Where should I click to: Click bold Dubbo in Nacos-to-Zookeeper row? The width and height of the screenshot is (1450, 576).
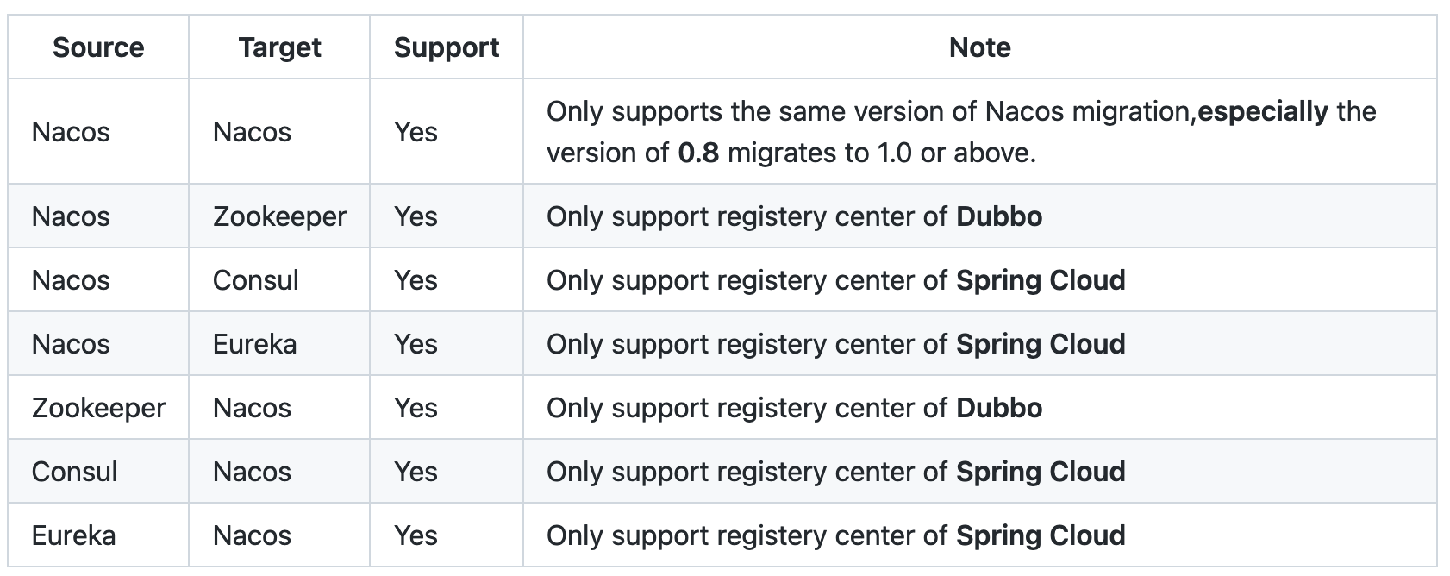pos(999,216)
